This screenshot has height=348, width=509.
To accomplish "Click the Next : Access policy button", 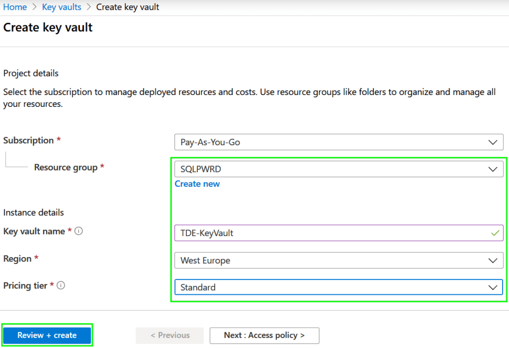I will [264, 335].
